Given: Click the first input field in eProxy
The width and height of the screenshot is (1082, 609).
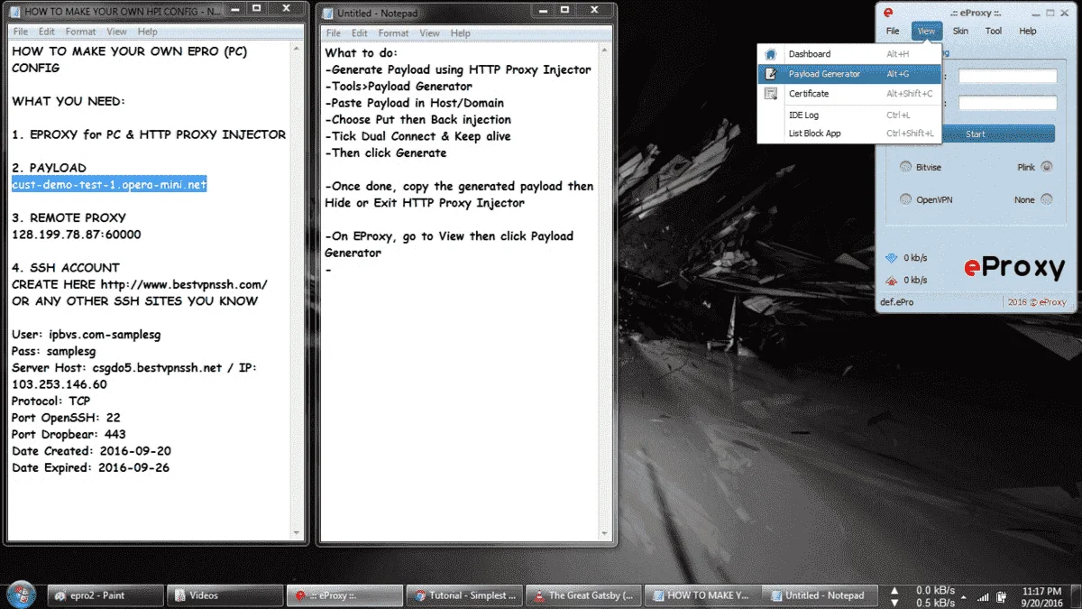Looking at the screenshot, I should point(1007,77).
